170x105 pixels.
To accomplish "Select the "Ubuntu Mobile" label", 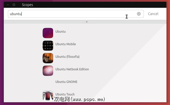I will [66, 44].
